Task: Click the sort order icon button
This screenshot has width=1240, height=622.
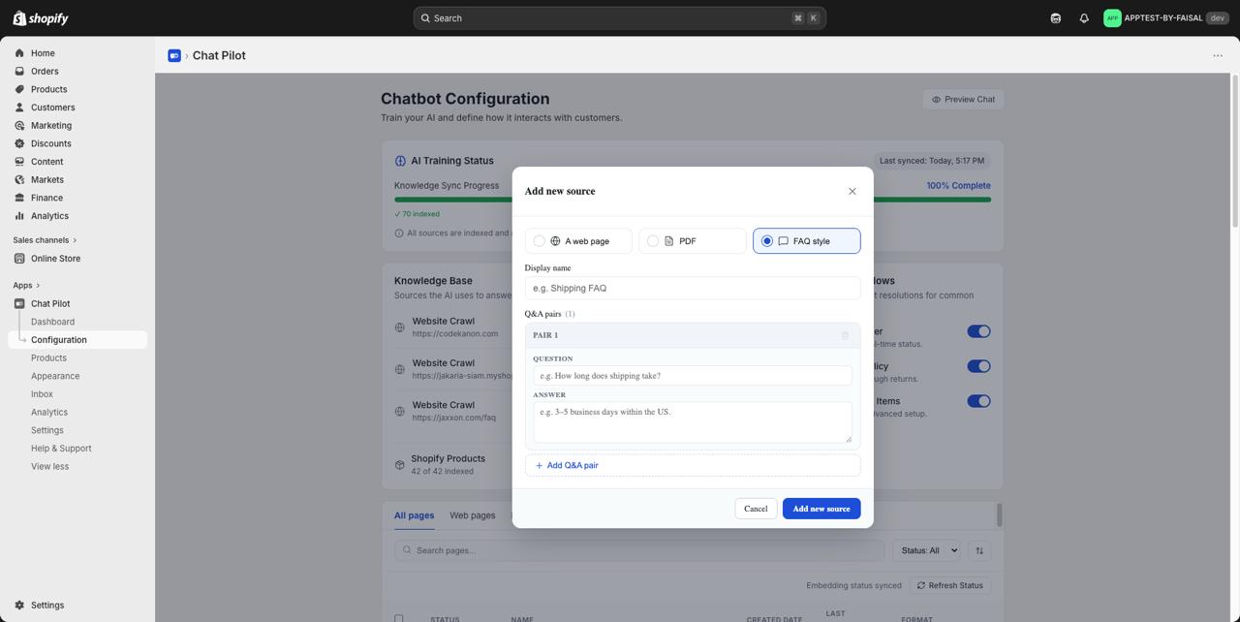Action: coord(979,550)
